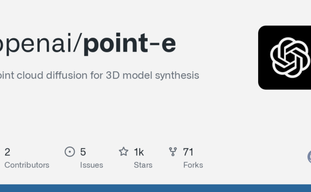Click the issues count 5

click(83, 152)
